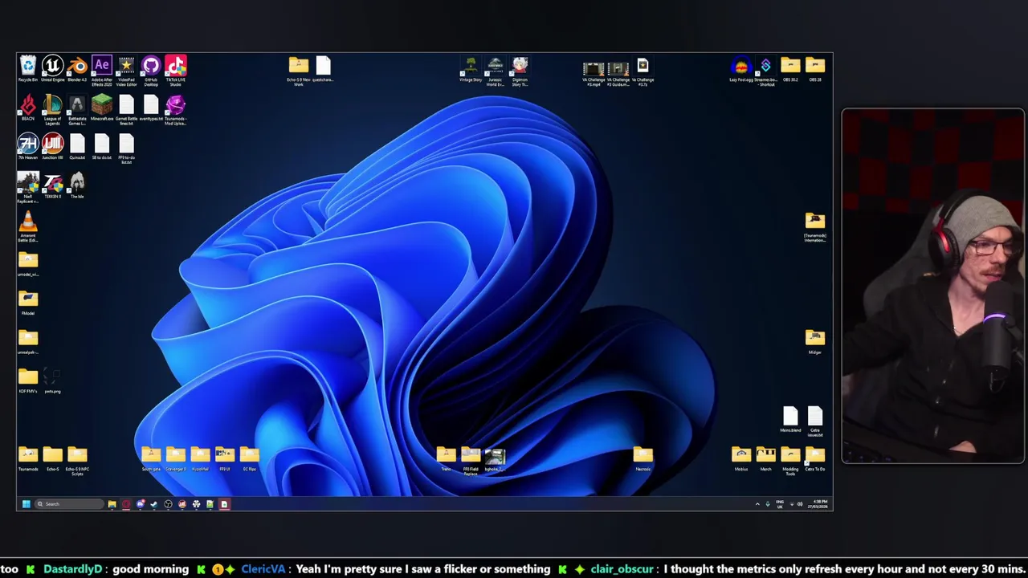Switch the ENG UK input language
The image size is (1028, 578).
point(780,504)
